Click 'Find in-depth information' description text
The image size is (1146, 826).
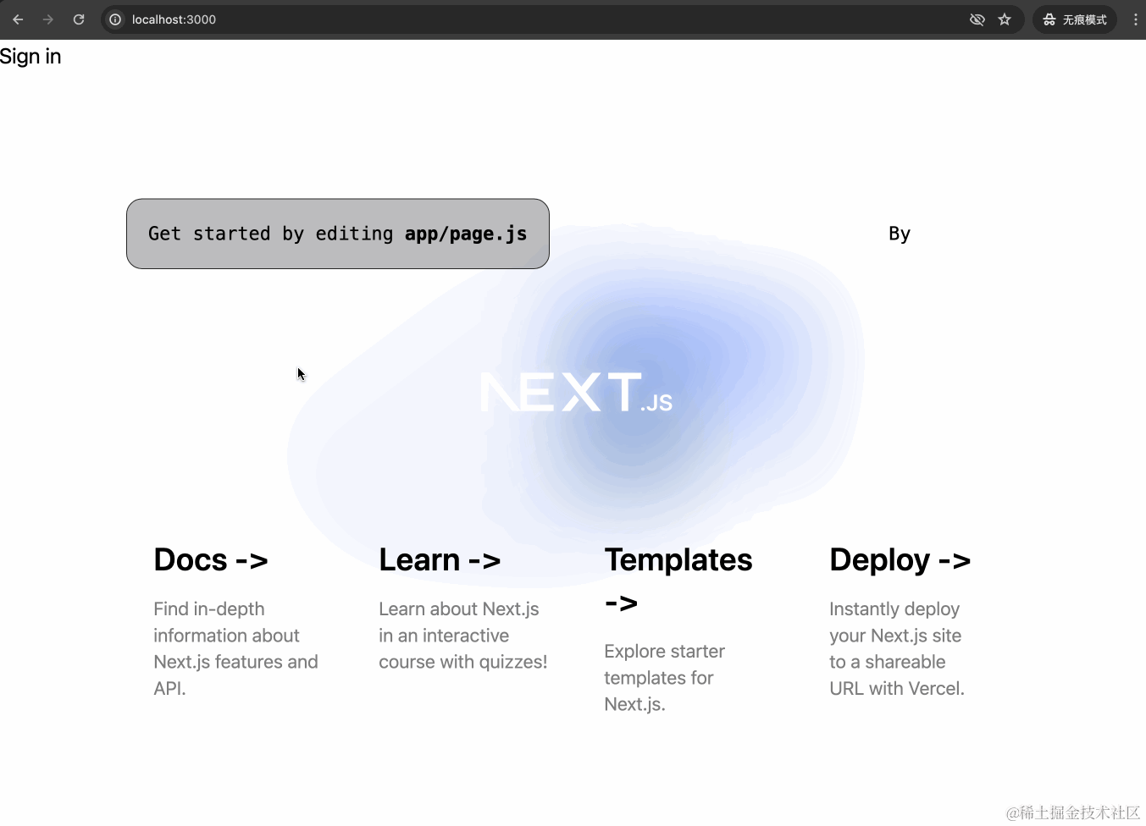coord(235,648)
